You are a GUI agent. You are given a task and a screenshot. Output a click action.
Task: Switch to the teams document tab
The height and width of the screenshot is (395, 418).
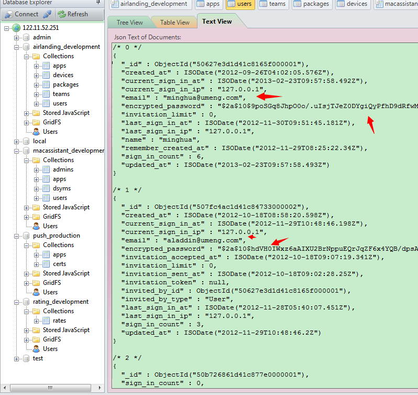point(273,4)
